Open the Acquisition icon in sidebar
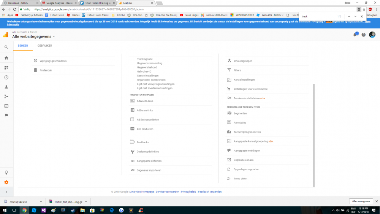 coord(6,97)
